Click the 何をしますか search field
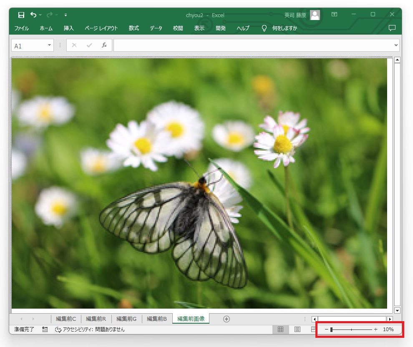The height and width of the screenshot is (347, 413). [x=285, y=28]
